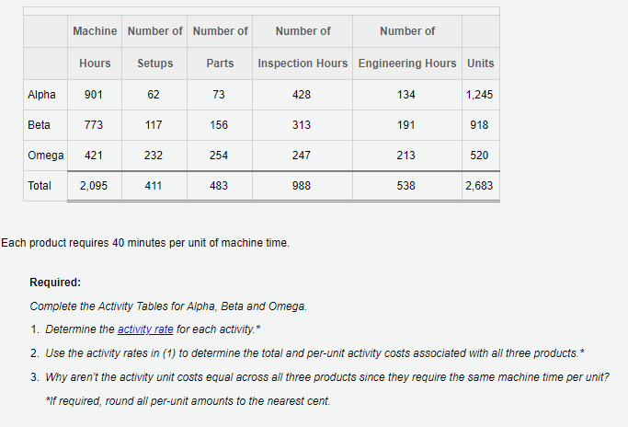
Task: Click Beta setups value 117
Action: click(154, 125)
